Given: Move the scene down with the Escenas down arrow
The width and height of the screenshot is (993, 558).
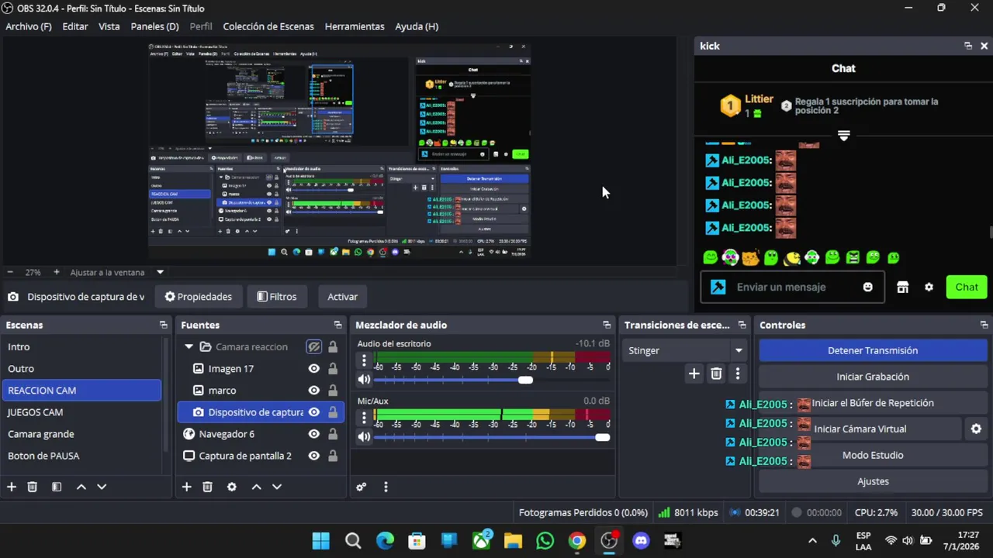Looking at the screenshot, I should click(x=102, y=487).
